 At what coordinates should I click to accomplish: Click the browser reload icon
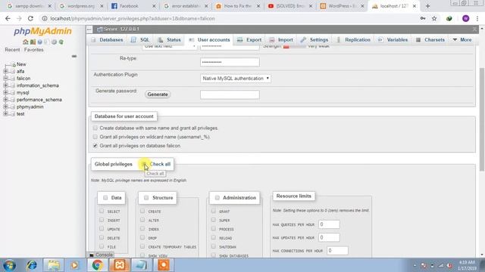(x=30, y=18)
